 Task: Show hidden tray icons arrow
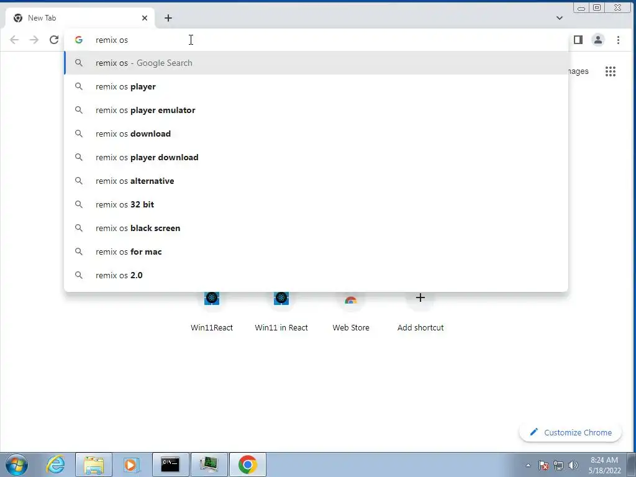click(x=528, y=465)
